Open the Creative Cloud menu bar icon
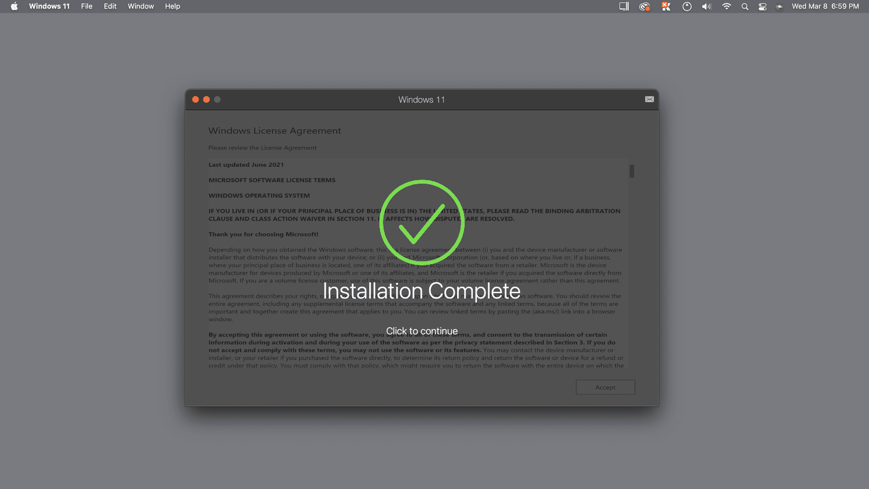The width and height of the screenshot is (869, 489). tap(644, 6)
